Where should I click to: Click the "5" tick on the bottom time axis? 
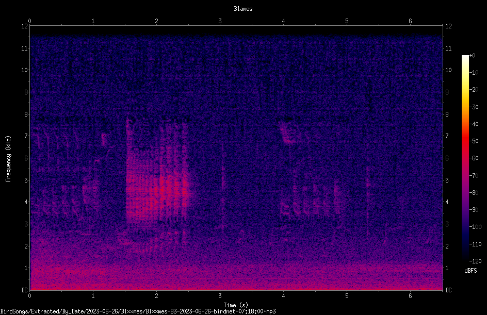tap(347, 296)
